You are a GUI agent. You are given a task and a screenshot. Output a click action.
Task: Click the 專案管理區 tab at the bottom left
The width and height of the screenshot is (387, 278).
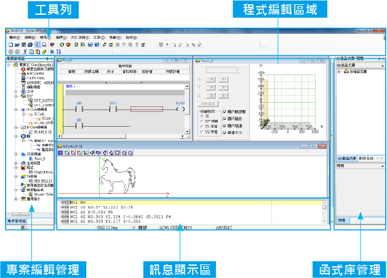[17, 220]
